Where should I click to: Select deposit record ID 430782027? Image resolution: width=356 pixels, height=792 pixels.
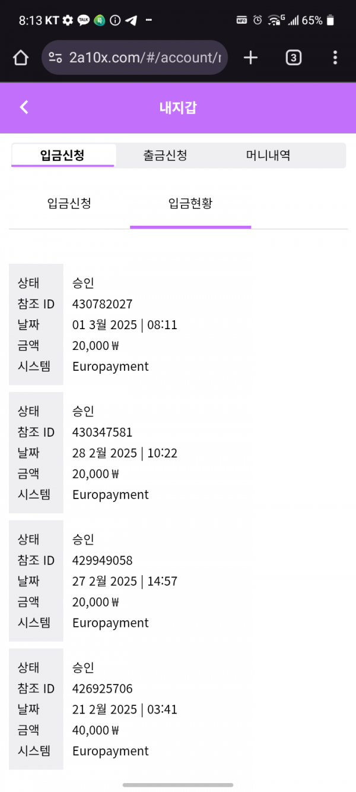pos(102,304)
